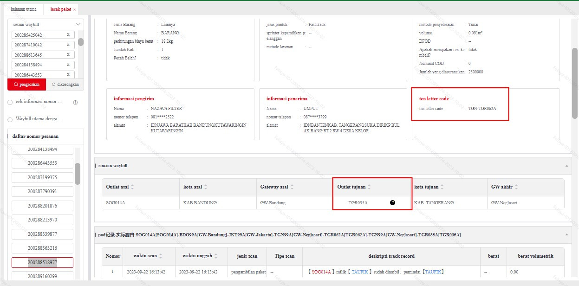Image resolution: width=579 pixels, height=286 pixels.
Task: Sort by GW akhir column
Action: click(x=516, y=187)
